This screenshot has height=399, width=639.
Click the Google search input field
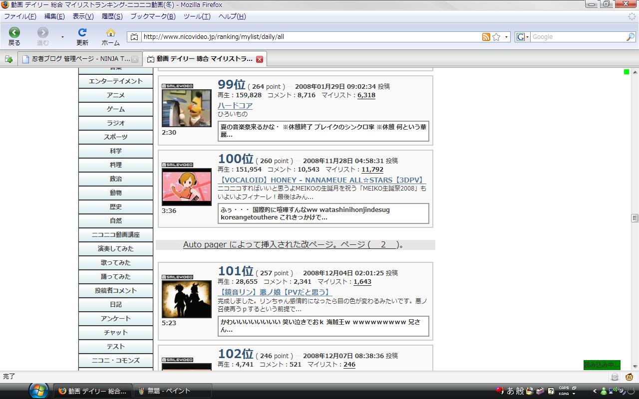578,37
